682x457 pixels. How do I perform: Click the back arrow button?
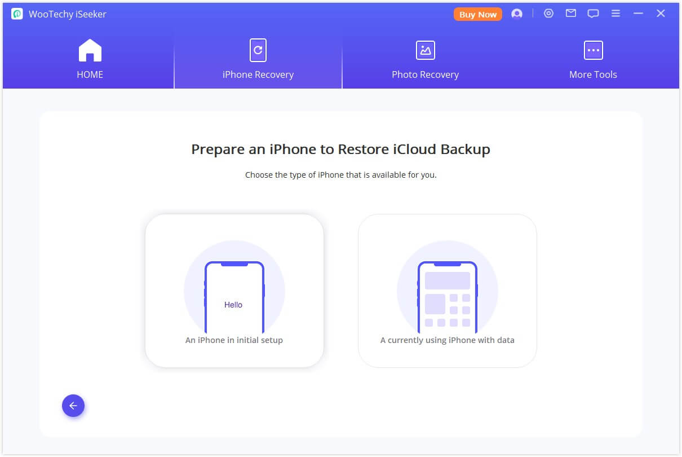point(73,405)
